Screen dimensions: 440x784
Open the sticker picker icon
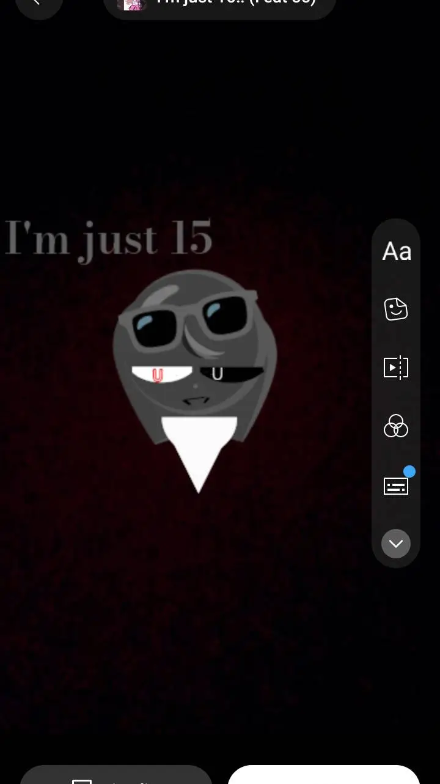coord(396,309)
